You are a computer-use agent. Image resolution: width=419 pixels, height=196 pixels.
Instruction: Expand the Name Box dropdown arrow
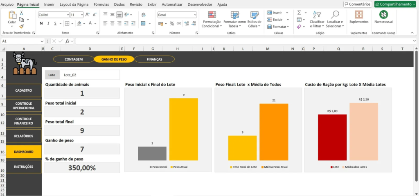[x=43, y=41]
